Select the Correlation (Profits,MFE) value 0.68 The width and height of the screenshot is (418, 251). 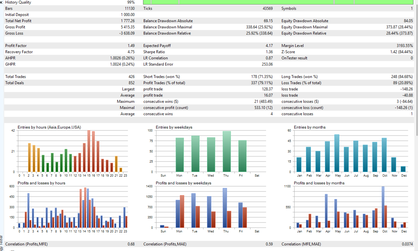pyautogui.click(x=131, y=244)
